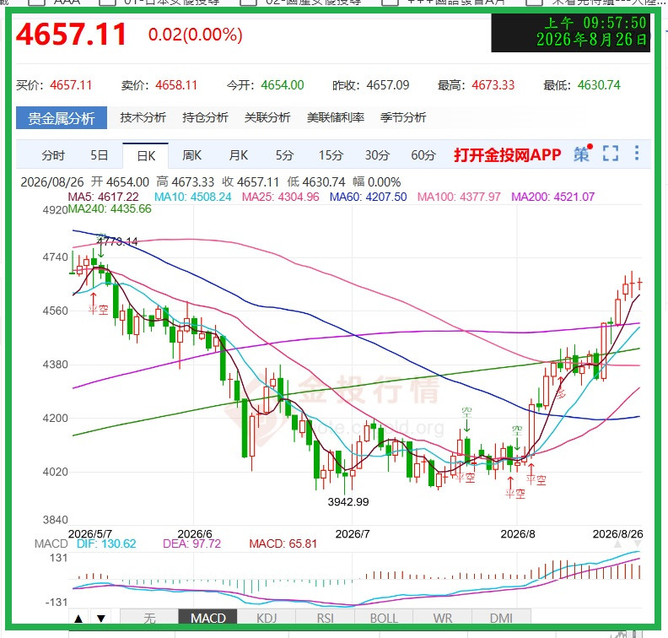Select the 5分 chart interval

(x=284, y=155)
